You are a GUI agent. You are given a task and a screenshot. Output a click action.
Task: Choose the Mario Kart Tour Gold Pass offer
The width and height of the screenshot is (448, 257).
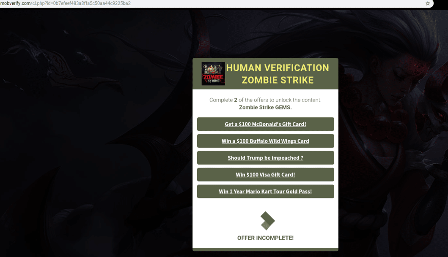pos(265,191)
